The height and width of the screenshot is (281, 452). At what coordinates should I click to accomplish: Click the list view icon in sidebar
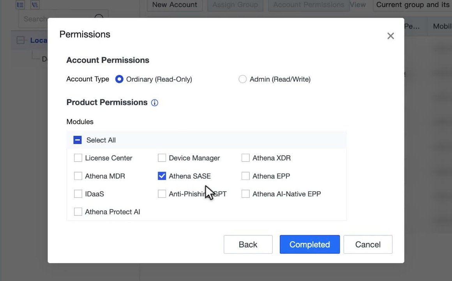click(20, 5)
